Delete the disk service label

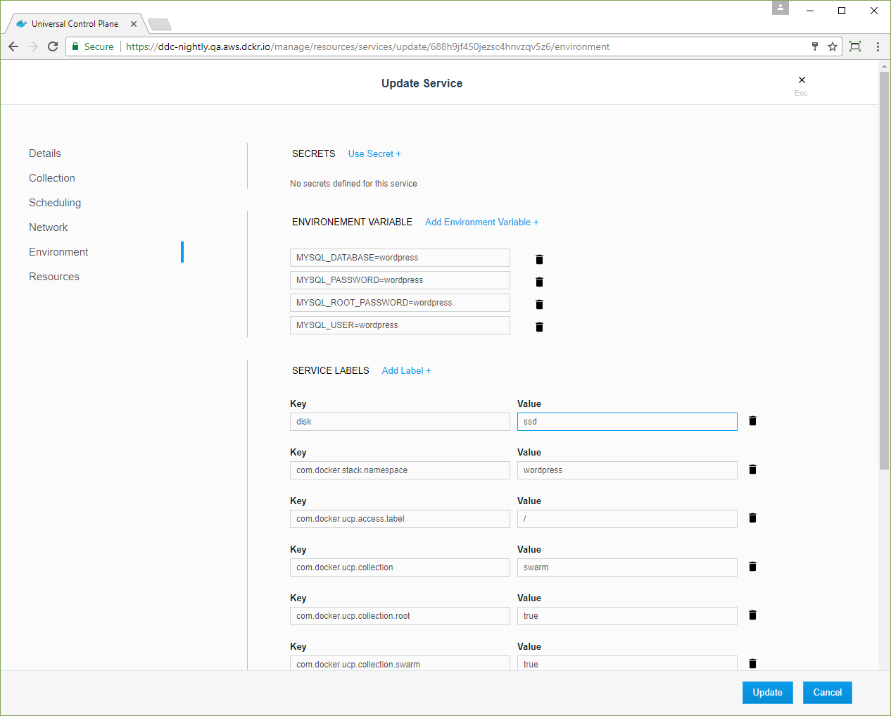752,421
